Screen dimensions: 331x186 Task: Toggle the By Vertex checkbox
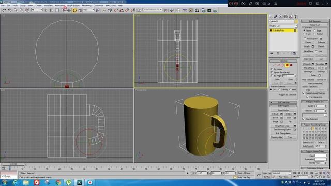click(x=273, y=69)
